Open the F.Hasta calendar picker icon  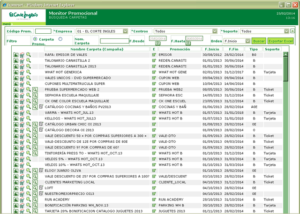(188, 43)
